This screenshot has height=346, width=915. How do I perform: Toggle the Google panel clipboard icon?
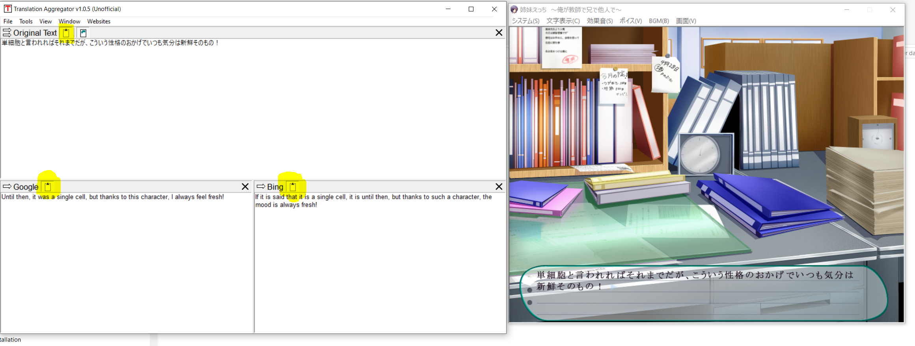48,187
